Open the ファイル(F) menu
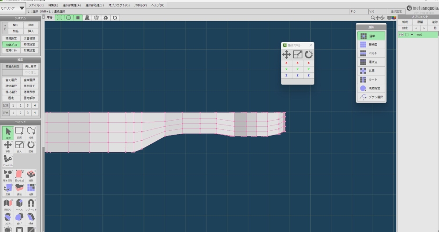Screen dimensions: 439x232 click(x=36, y=5)
